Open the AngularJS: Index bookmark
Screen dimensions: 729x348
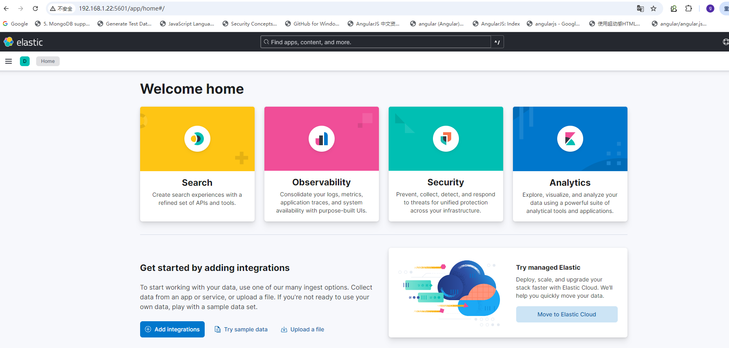pos(496,24)
